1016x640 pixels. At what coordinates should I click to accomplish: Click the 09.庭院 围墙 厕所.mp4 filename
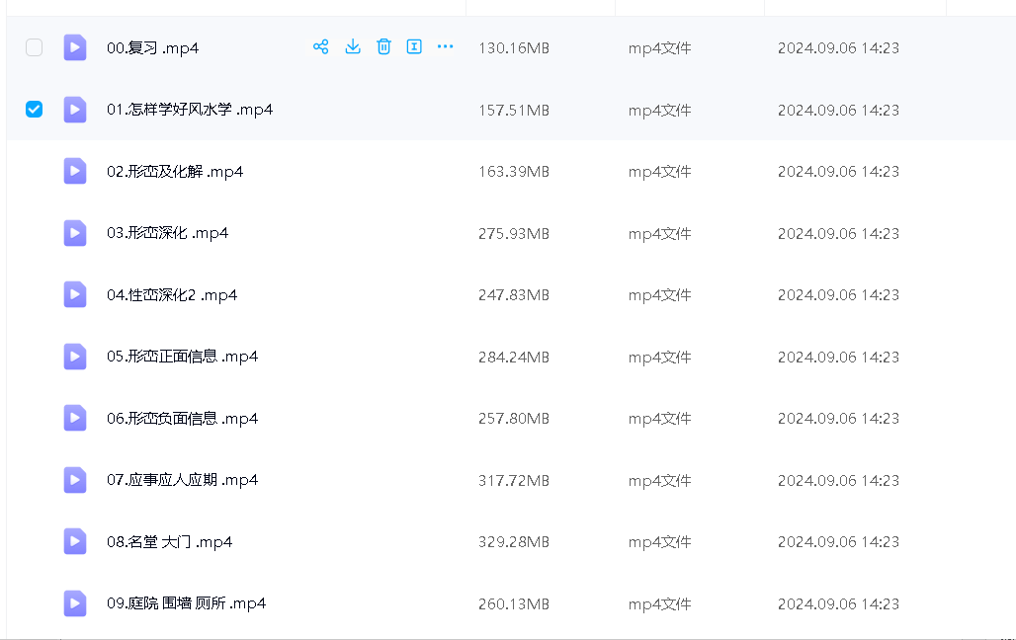coord(186,603)
